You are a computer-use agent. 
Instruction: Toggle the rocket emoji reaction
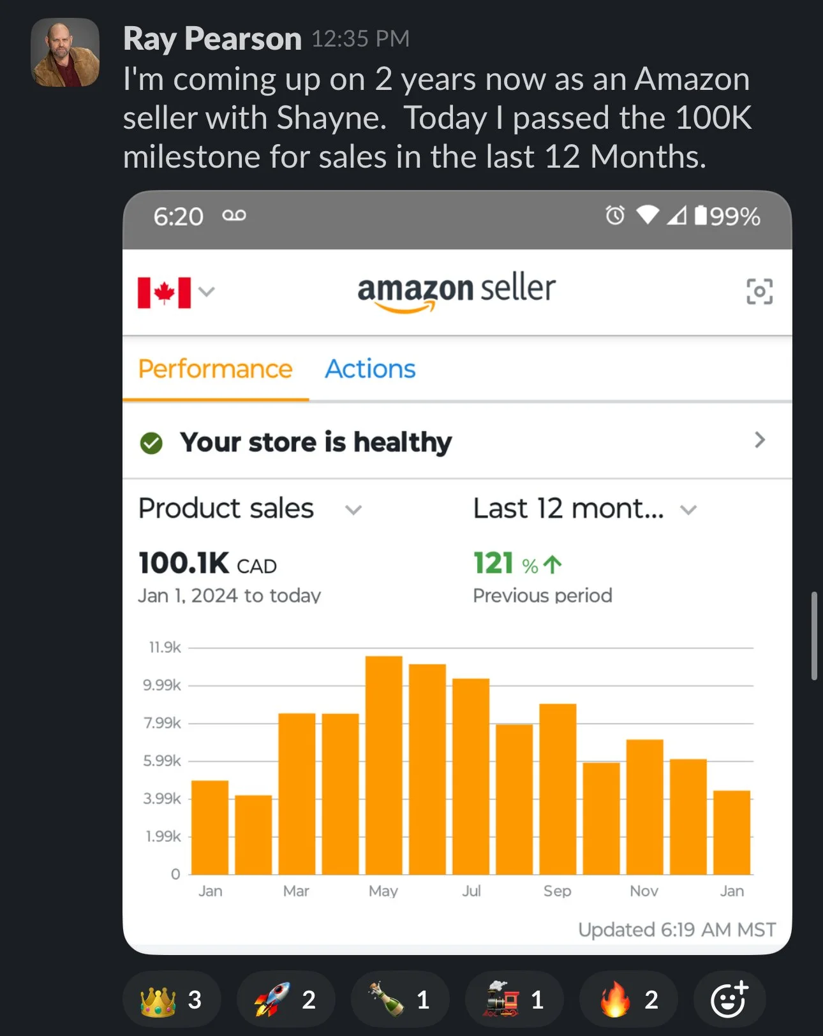[x=285, y=1000]
